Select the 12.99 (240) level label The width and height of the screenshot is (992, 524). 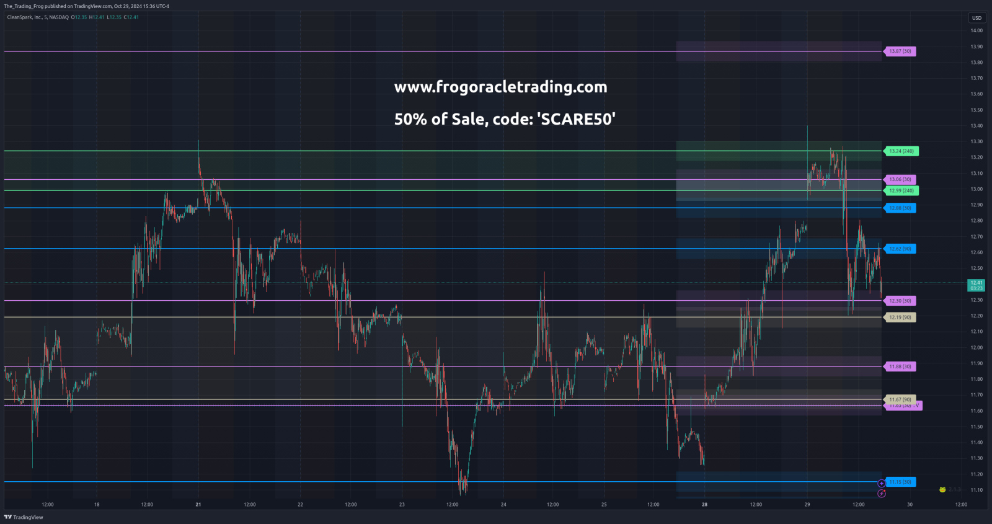coord(901,191)
